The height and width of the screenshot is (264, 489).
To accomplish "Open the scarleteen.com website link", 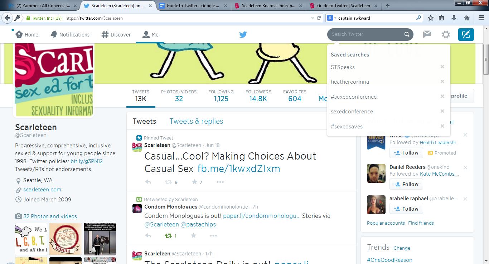I will 42,190.
